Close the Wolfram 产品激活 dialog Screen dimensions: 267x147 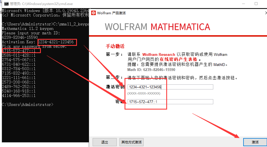point(265,13)
